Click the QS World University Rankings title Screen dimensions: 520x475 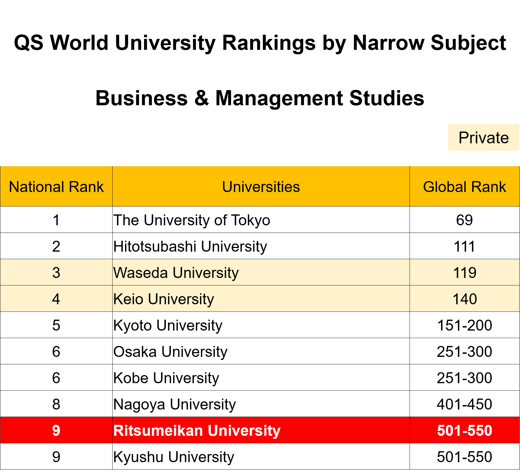tap(260, 43)
